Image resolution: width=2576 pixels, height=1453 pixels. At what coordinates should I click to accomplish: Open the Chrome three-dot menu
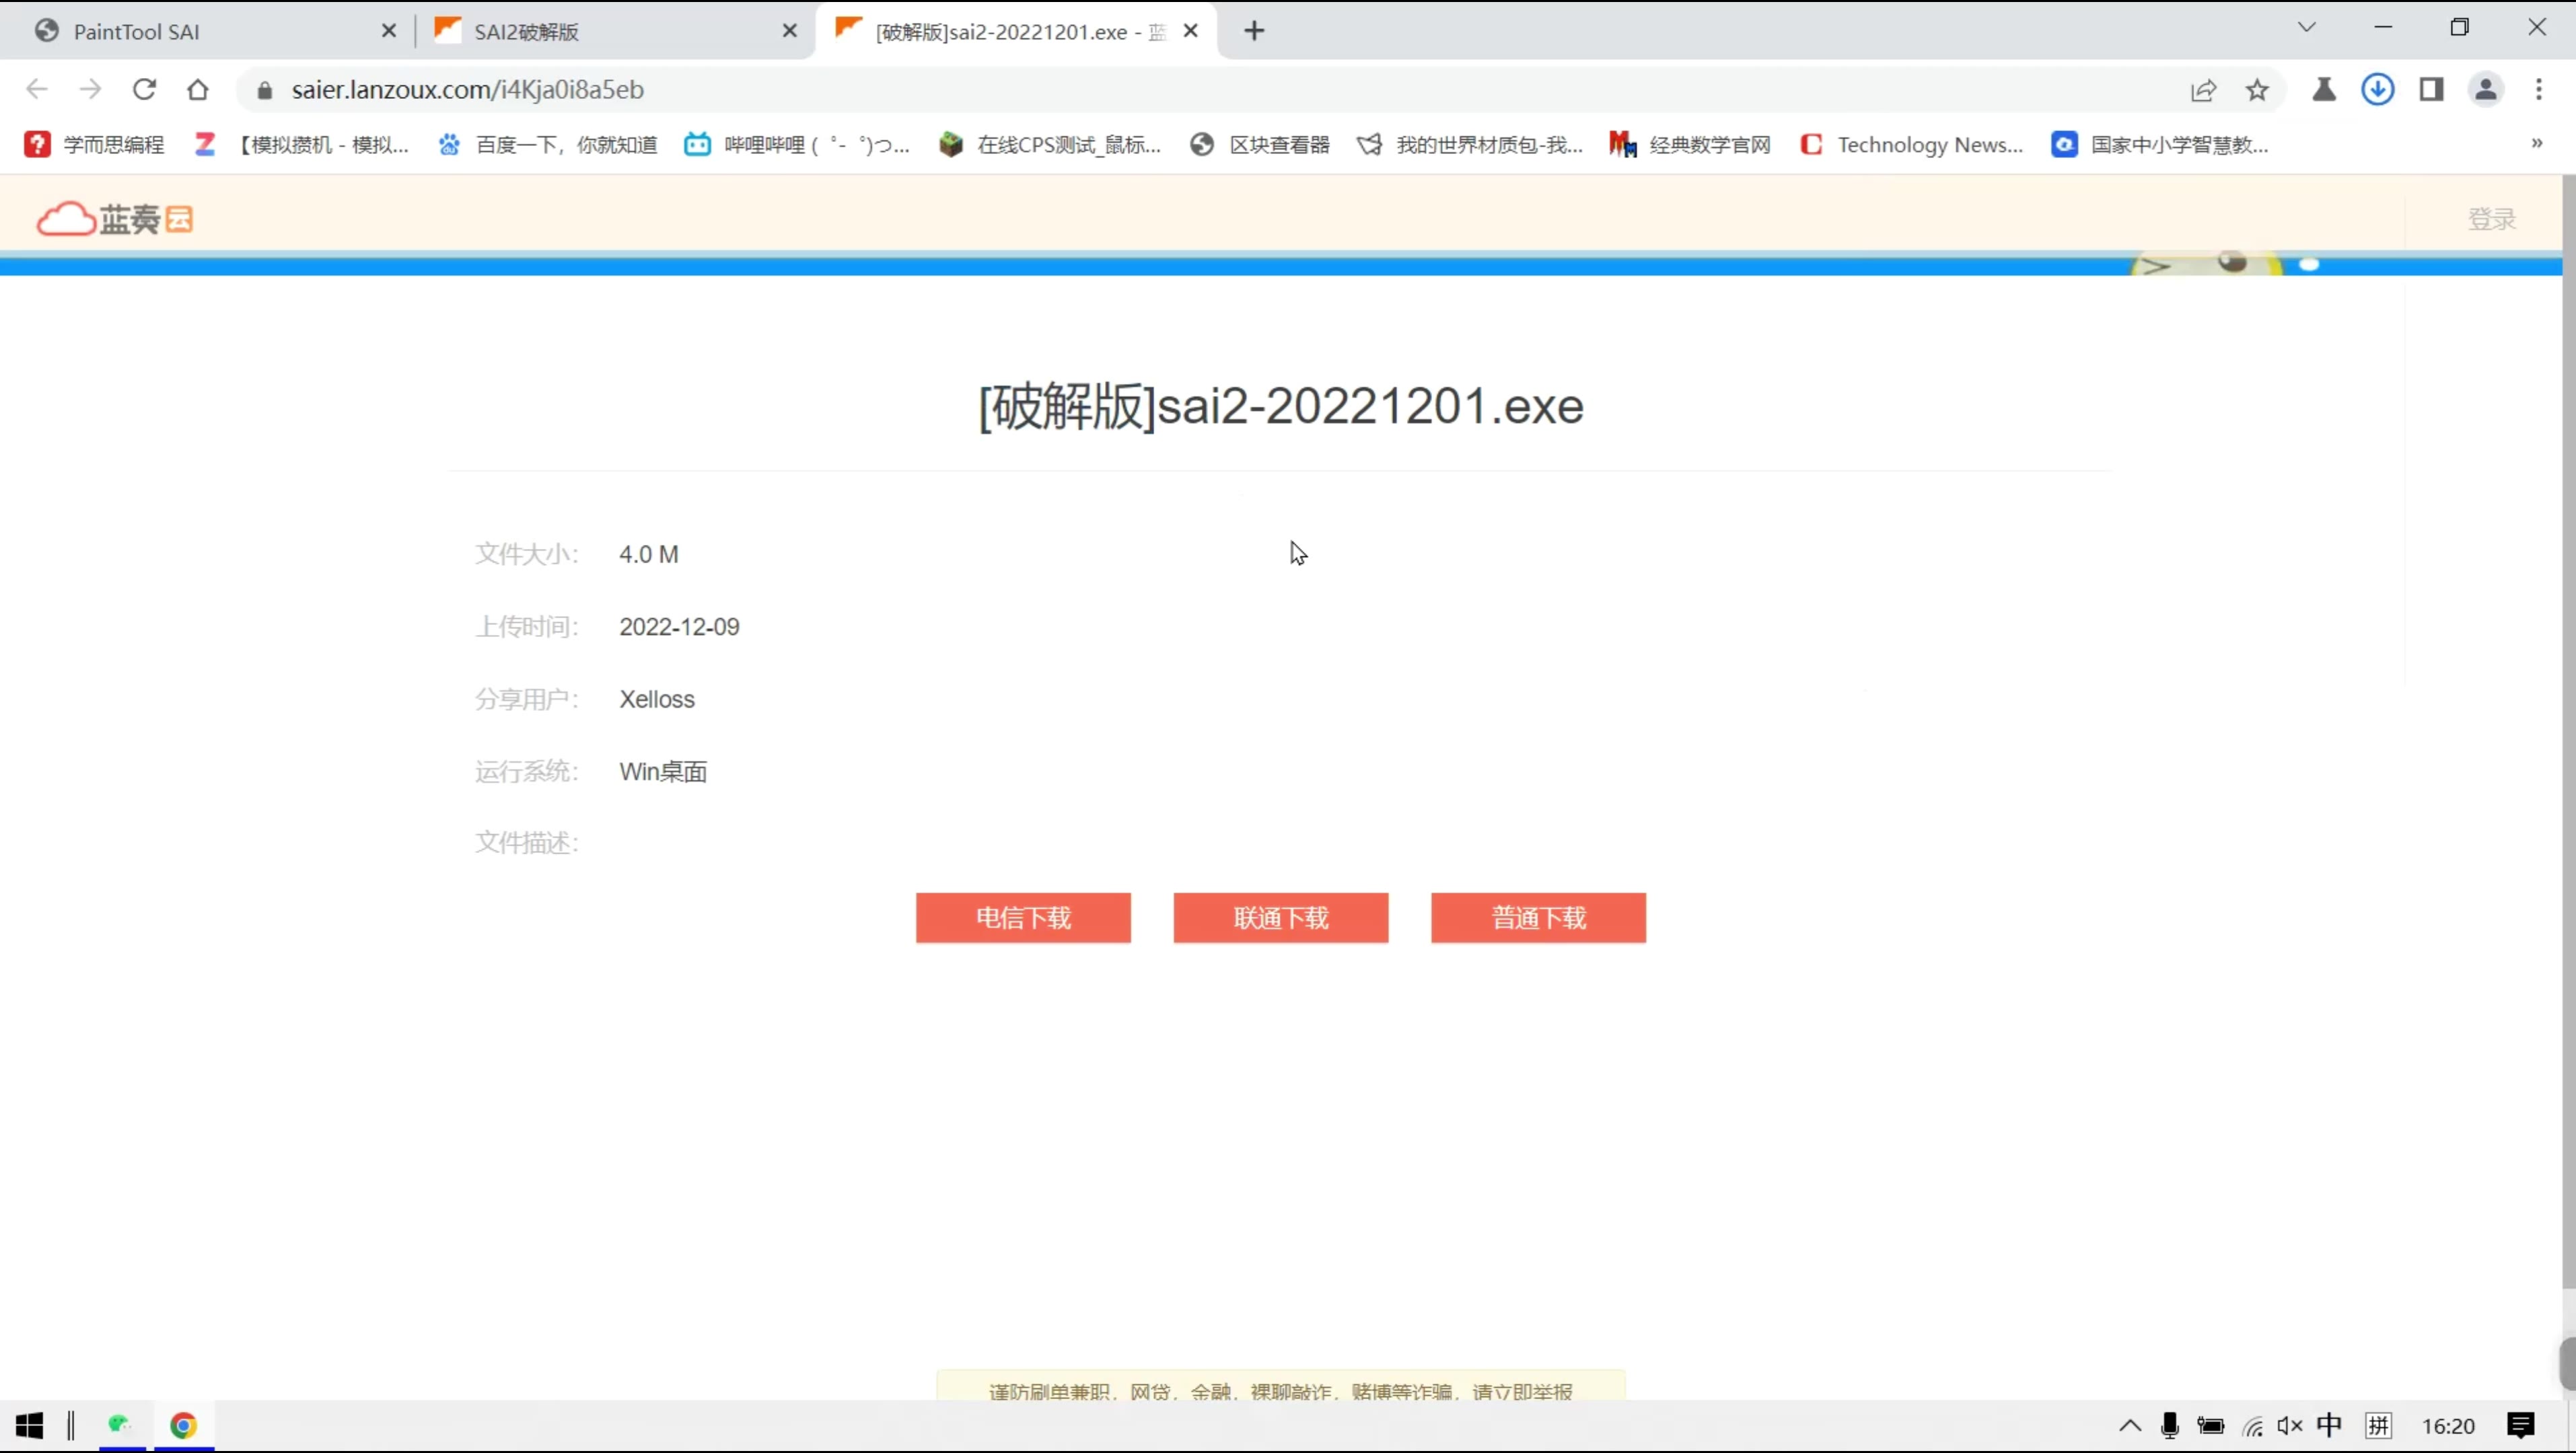click(x=2539, y=90)
